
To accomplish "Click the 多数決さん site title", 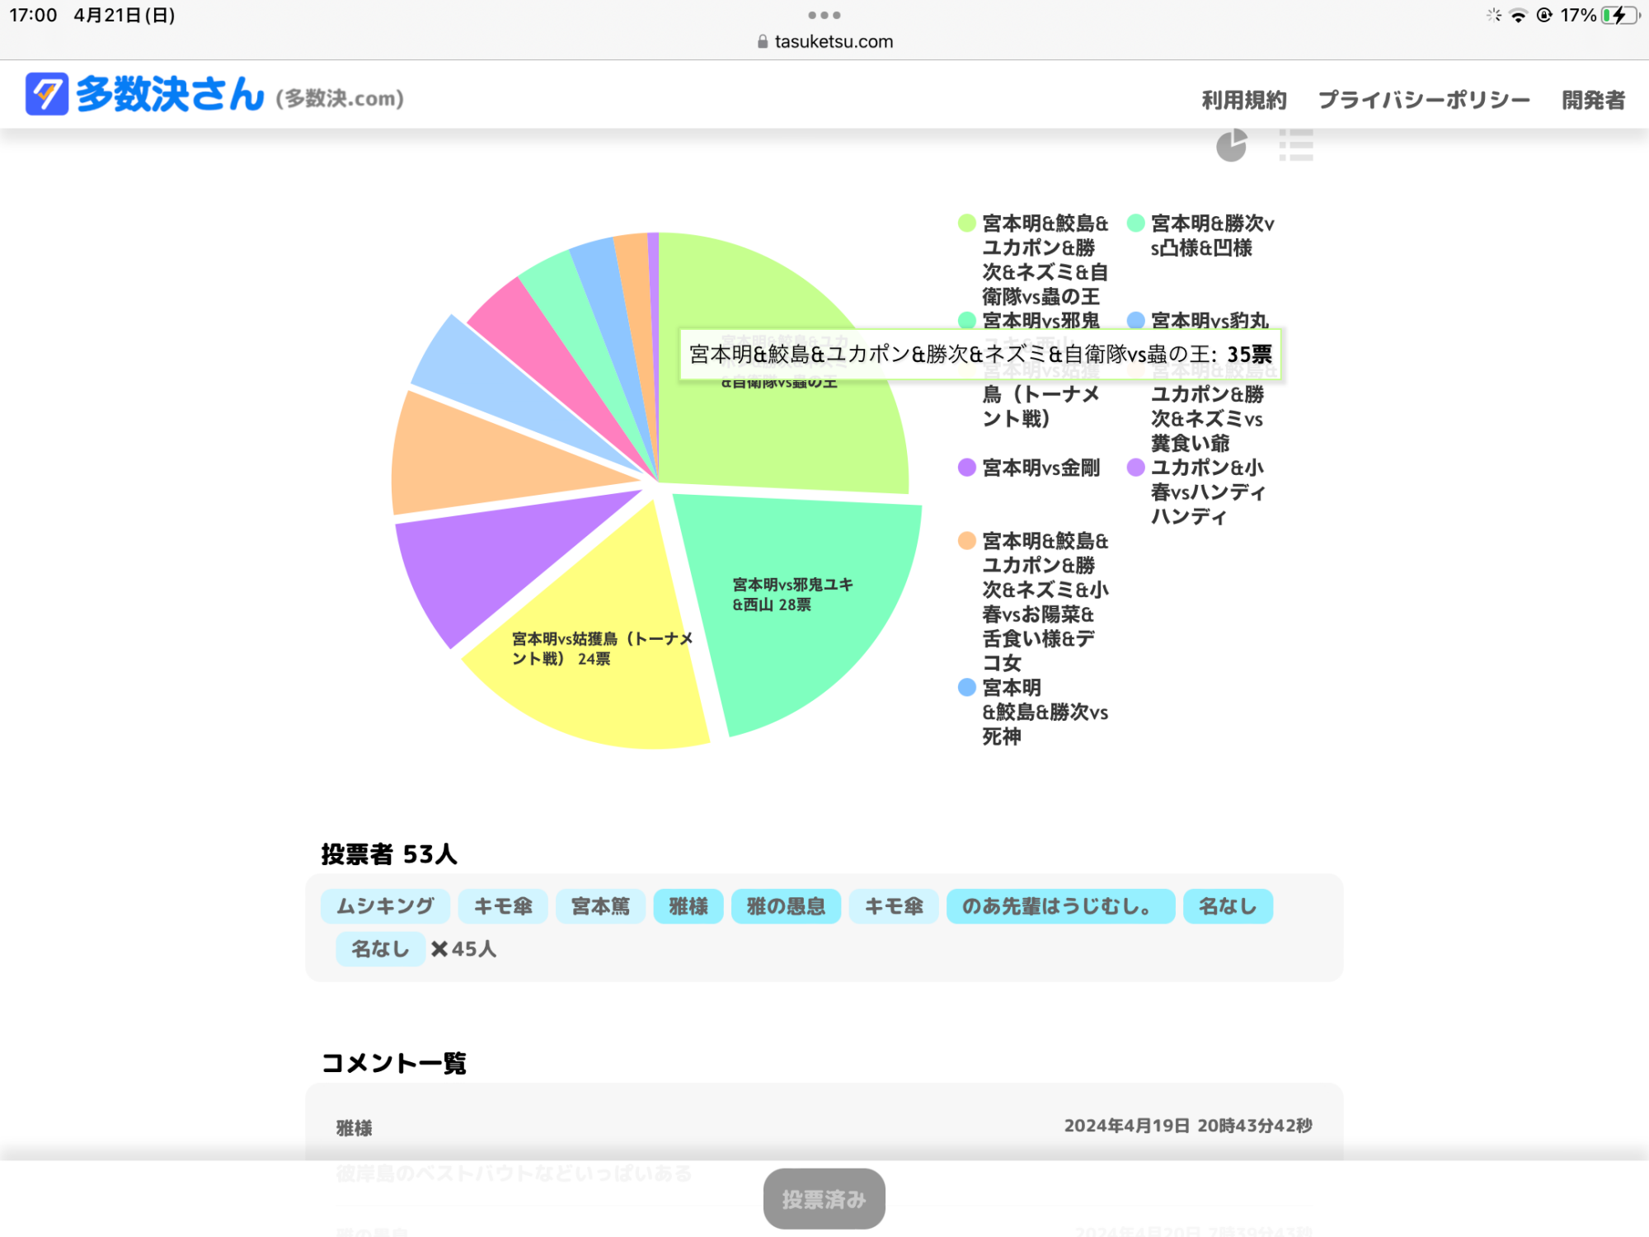I will (x=170, y=94).
